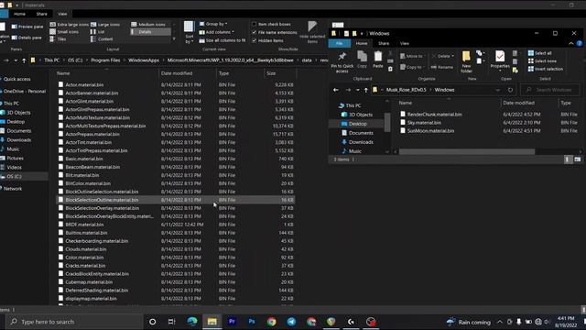Click Program Files in the address path

tap(105, 60)
